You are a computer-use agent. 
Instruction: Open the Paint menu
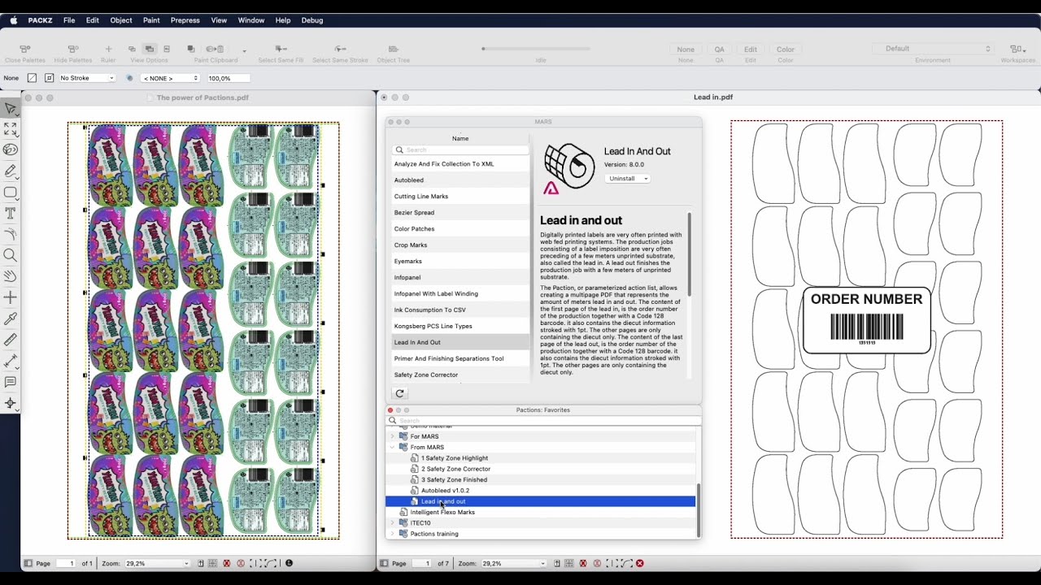pyautogui.click(x=151, y=20)
